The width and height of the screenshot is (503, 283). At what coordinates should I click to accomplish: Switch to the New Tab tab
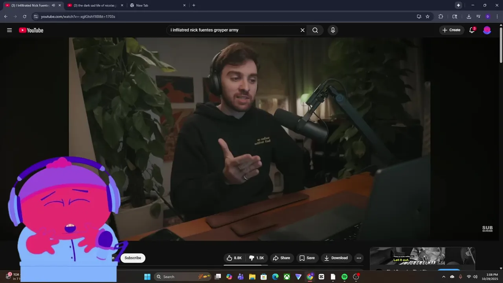[157, 6]
